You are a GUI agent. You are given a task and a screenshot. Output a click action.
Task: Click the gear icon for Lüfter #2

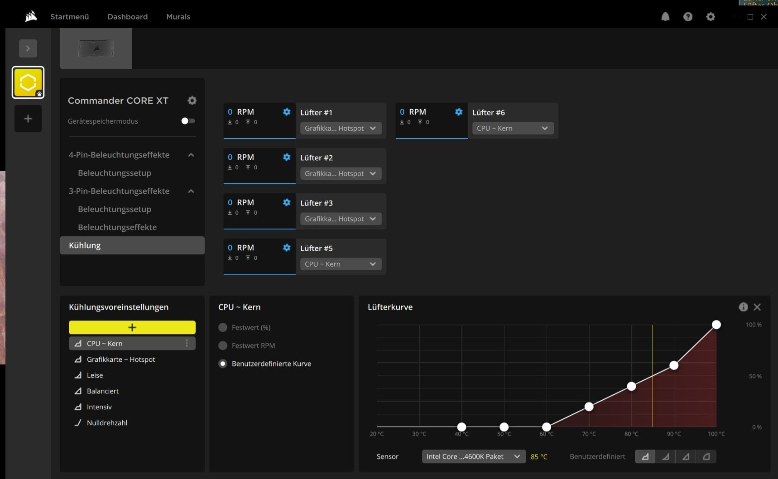(287, 157)
